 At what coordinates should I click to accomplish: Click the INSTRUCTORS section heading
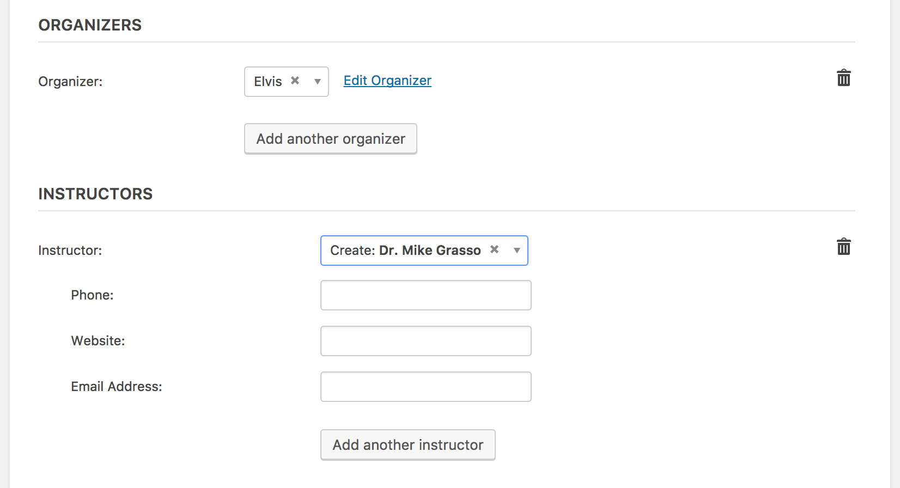95,194
